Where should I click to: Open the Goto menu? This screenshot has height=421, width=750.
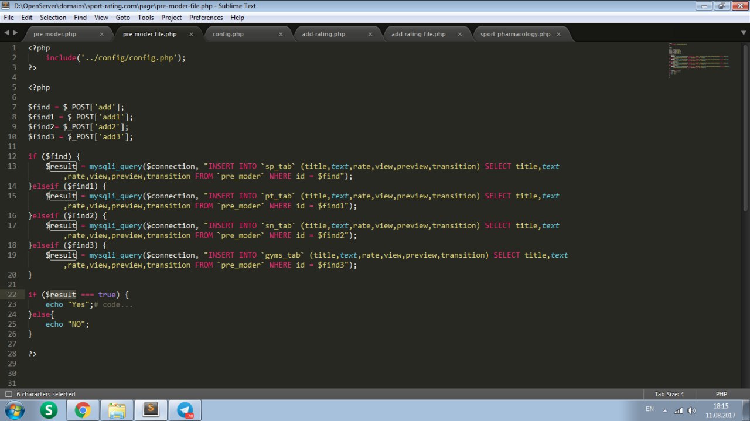pos(122,18)
